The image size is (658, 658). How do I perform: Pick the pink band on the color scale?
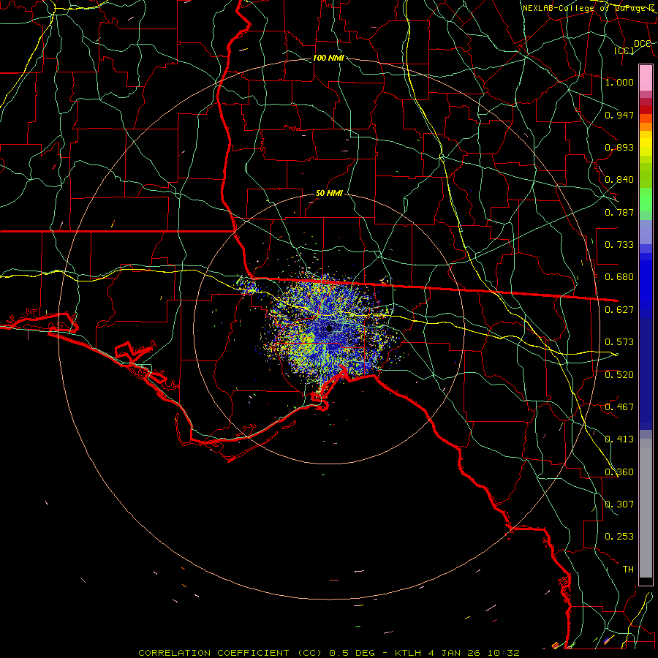point(646,77)
